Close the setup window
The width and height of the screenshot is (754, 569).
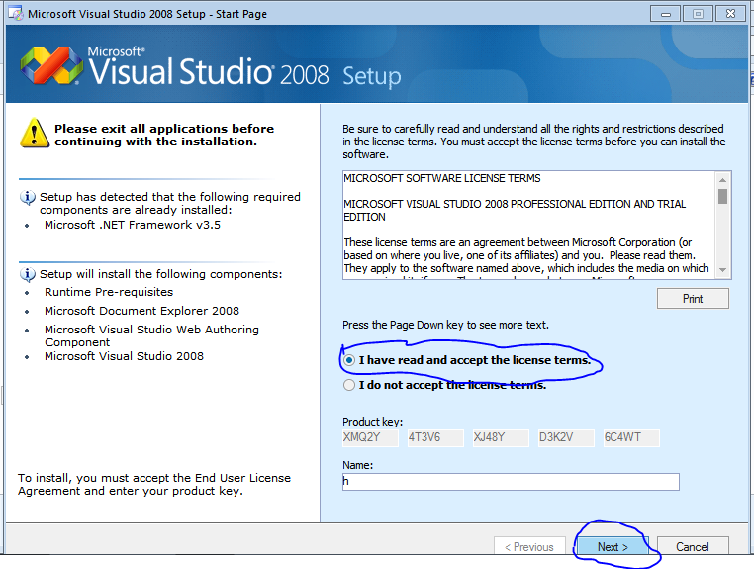[x=730, y=14]
